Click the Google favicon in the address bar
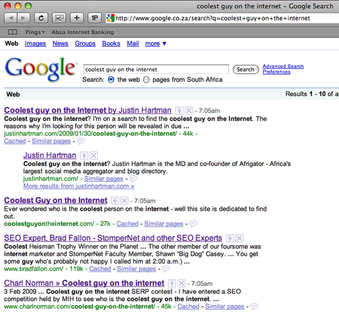The image size is (339, 314). click(x=111, y=18)
